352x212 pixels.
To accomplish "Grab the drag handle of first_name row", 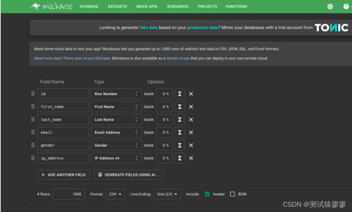I will coord(33,107).
